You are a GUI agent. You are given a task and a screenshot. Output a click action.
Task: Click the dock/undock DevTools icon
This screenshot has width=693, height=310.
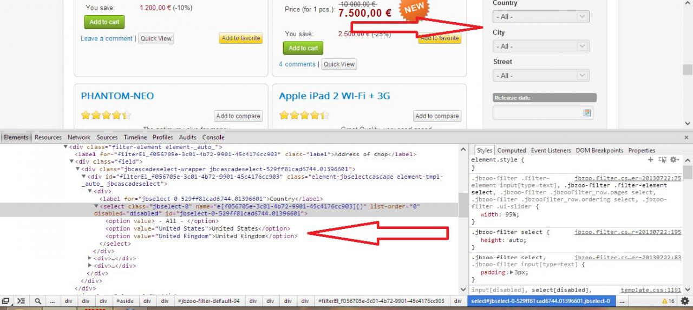coord(6,301)
